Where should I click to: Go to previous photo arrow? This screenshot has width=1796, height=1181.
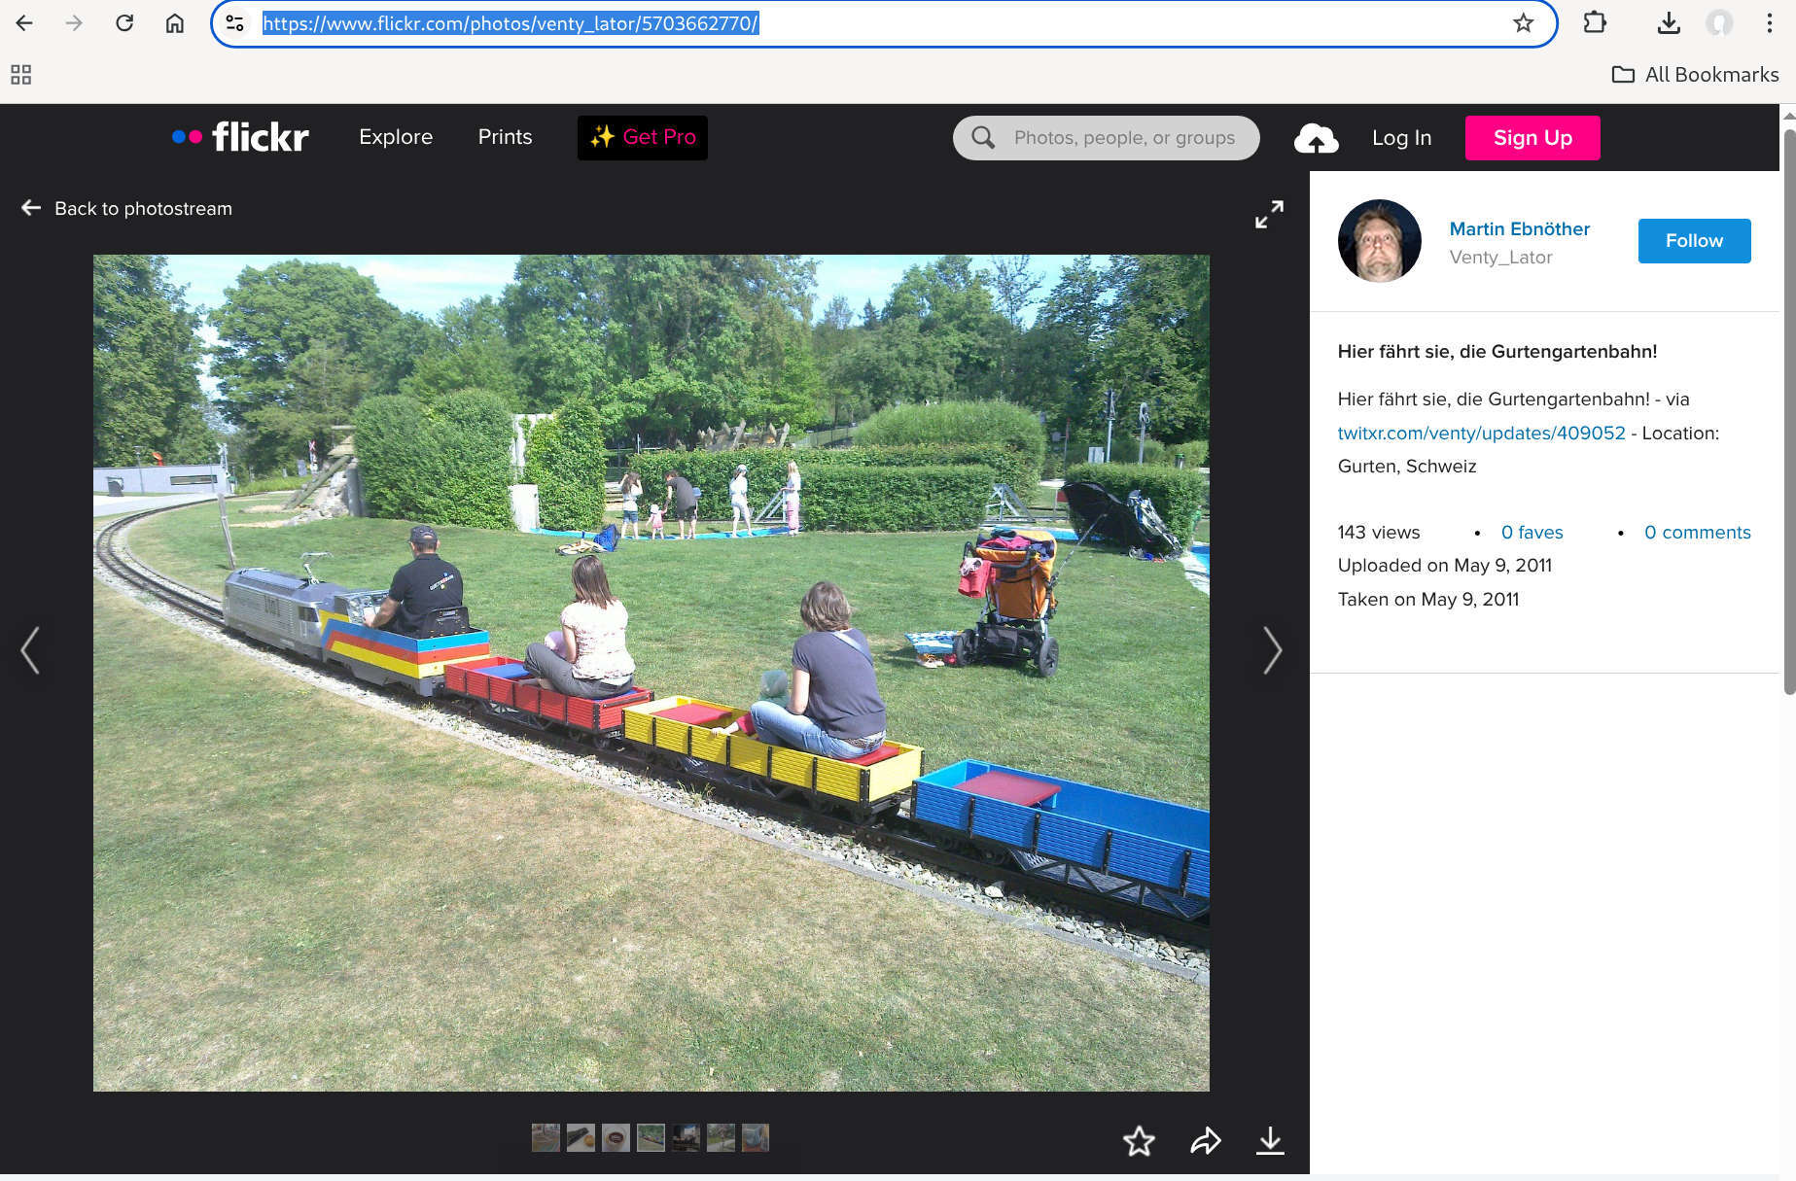pos(30,650)
